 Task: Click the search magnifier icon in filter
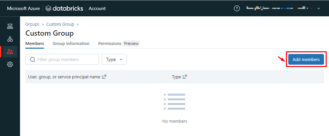point(33,59)
